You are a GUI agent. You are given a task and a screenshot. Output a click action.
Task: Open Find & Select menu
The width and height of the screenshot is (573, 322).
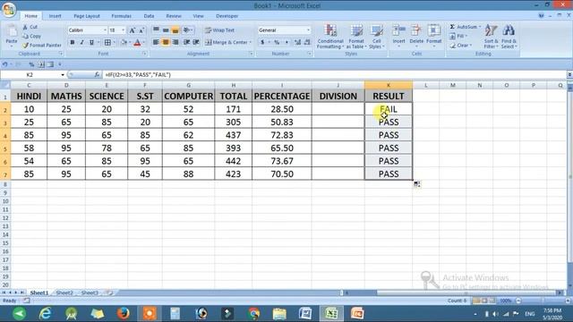coord(509,37)
